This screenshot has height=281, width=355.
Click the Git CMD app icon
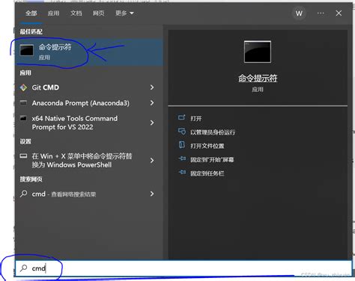tap(23, 87)
